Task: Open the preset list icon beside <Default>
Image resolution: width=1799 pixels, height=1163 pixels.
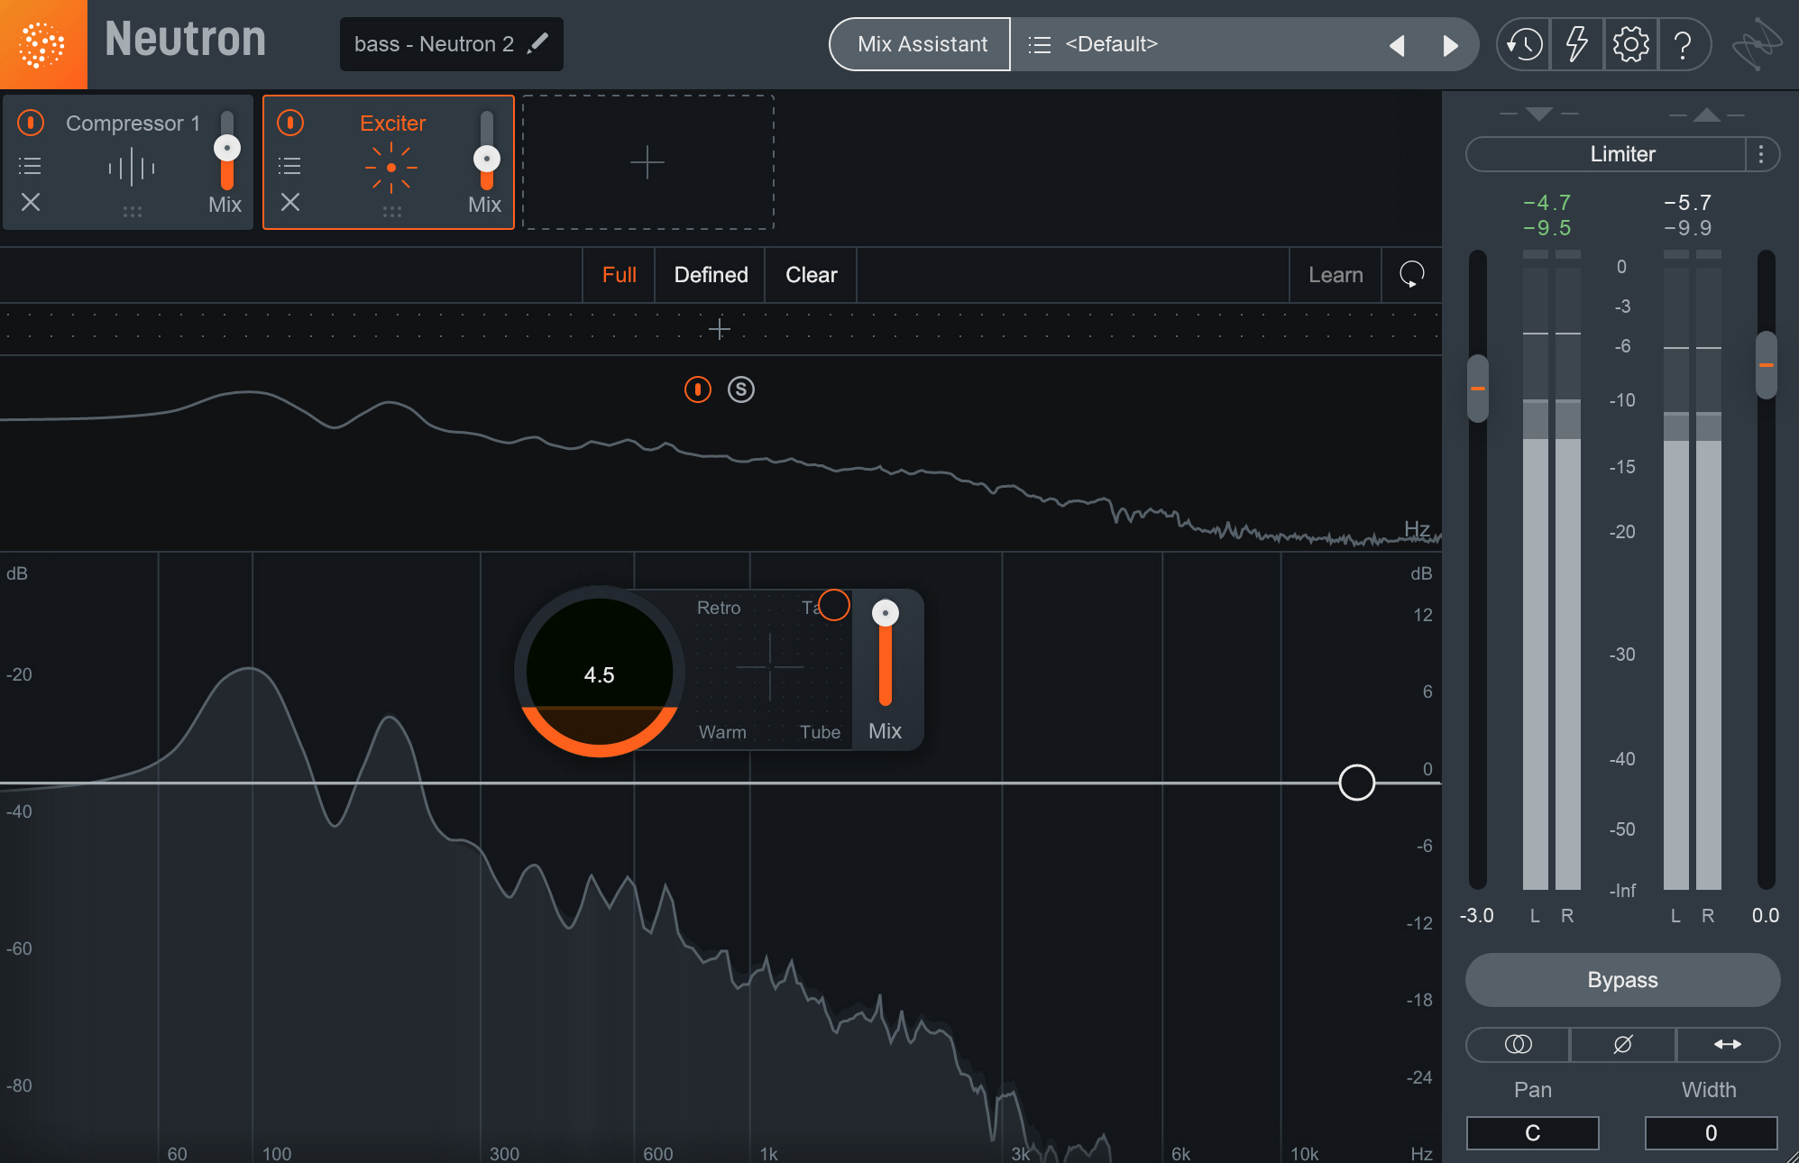Action: (1040, 44)
